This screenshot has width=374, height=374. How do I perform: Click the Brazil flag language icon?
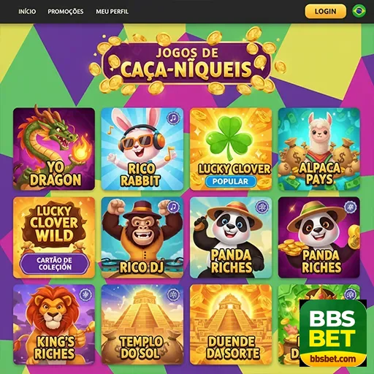click(359, 11)
